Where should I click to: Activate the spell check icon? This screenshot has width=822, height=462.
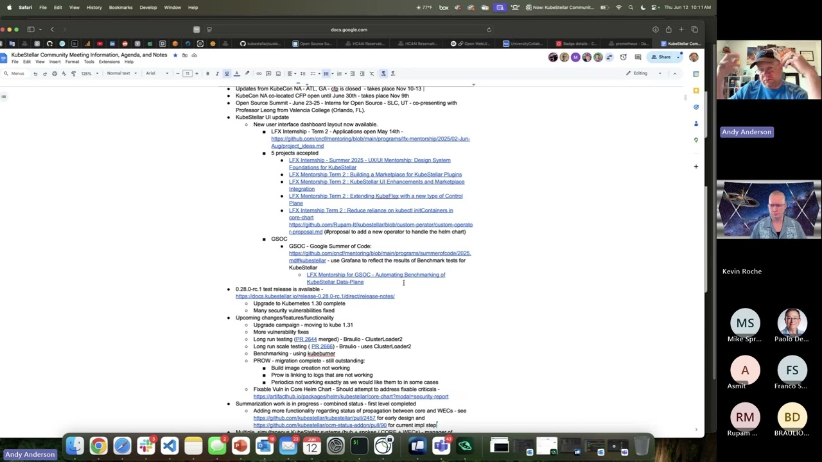coord(64,73)
